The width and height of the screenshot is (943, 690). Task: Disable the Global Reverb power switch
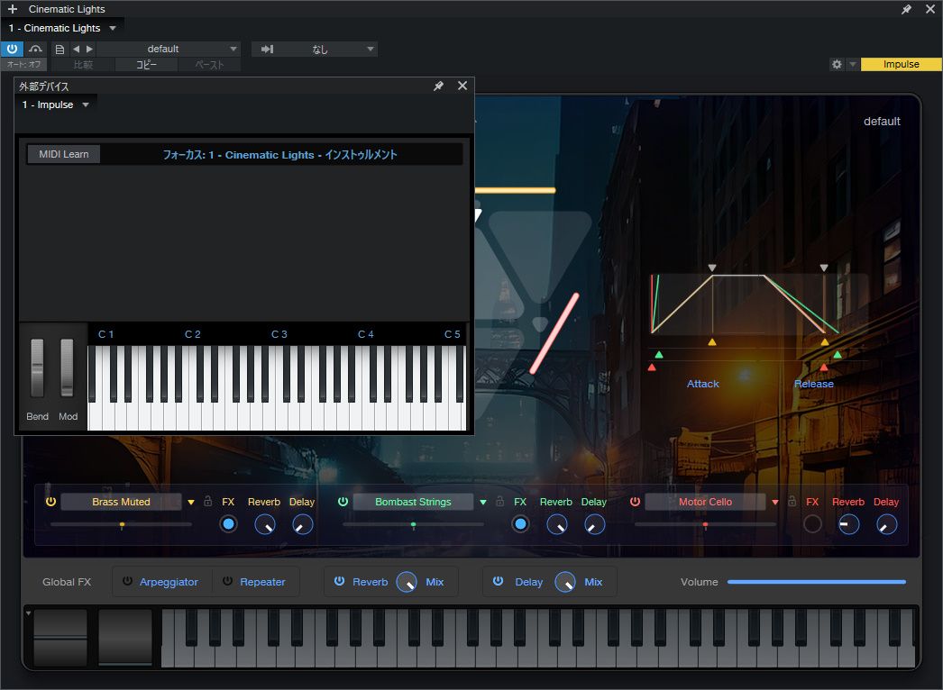339,582
